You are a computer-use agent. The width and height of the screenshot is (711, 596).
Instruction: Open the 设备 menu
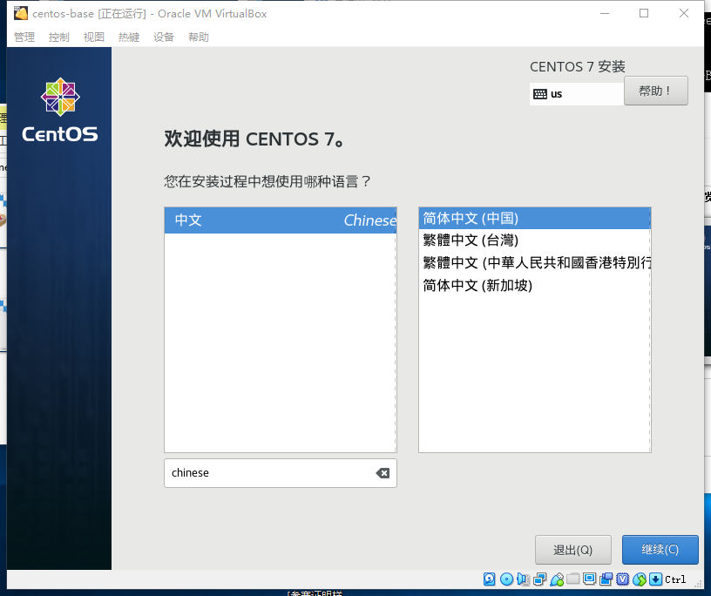coord(164,37)
